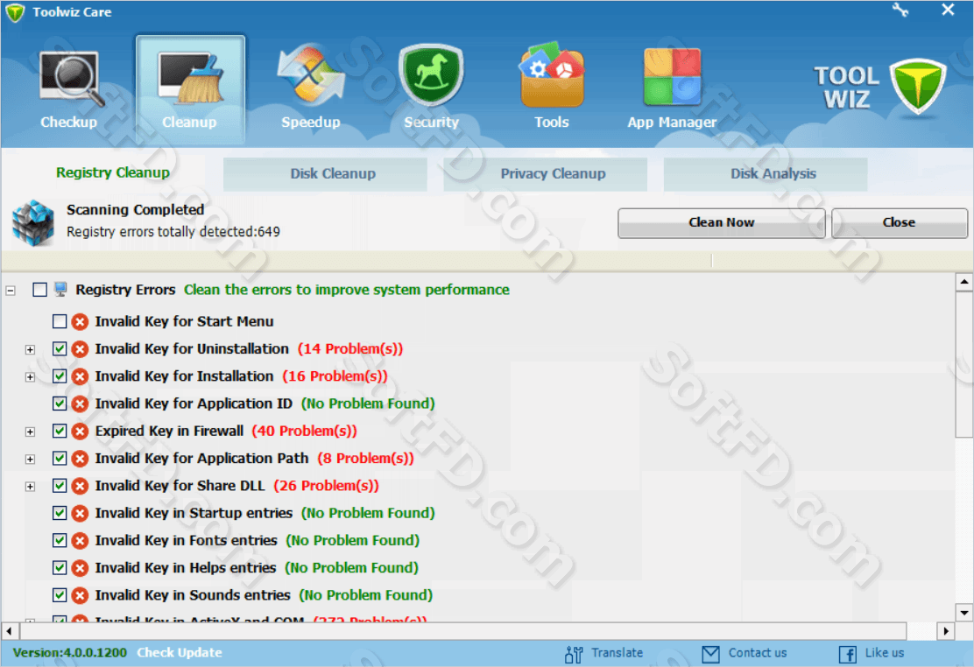
Task: Toggle the Registry Errors master checkbox
Action: (39, 290)
